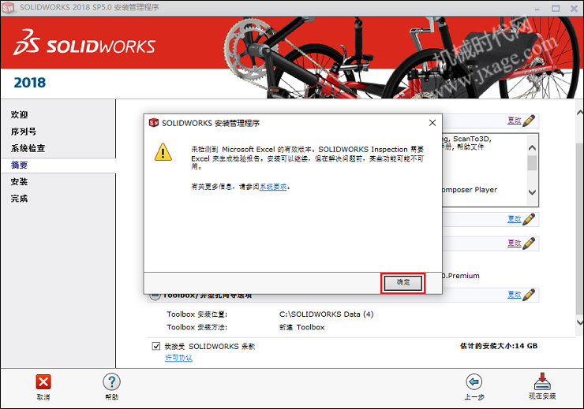Click the pencil icon in the Toolbox section
This screenshot has width=584, height=409.
(529, 295)
